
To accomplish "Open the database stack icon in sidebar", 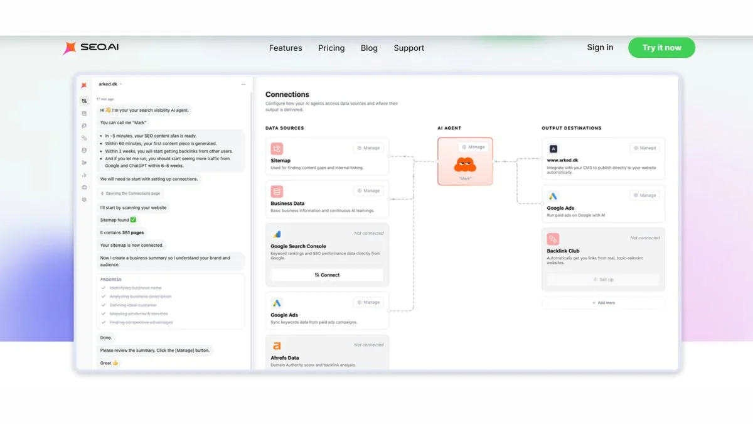I will 84,150.
